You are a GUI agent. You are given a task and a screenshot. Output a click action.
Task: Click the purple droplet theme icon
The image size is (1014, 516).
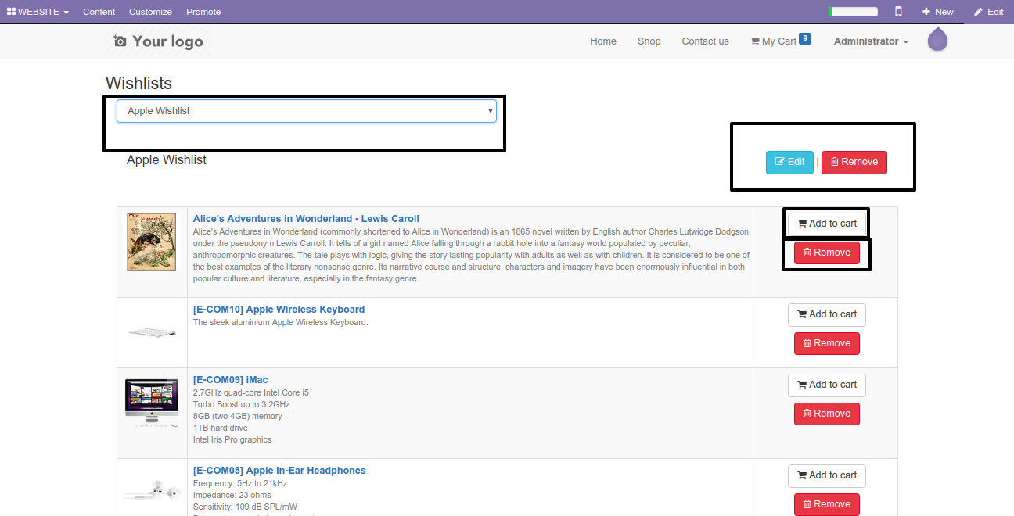coord(937,40)
